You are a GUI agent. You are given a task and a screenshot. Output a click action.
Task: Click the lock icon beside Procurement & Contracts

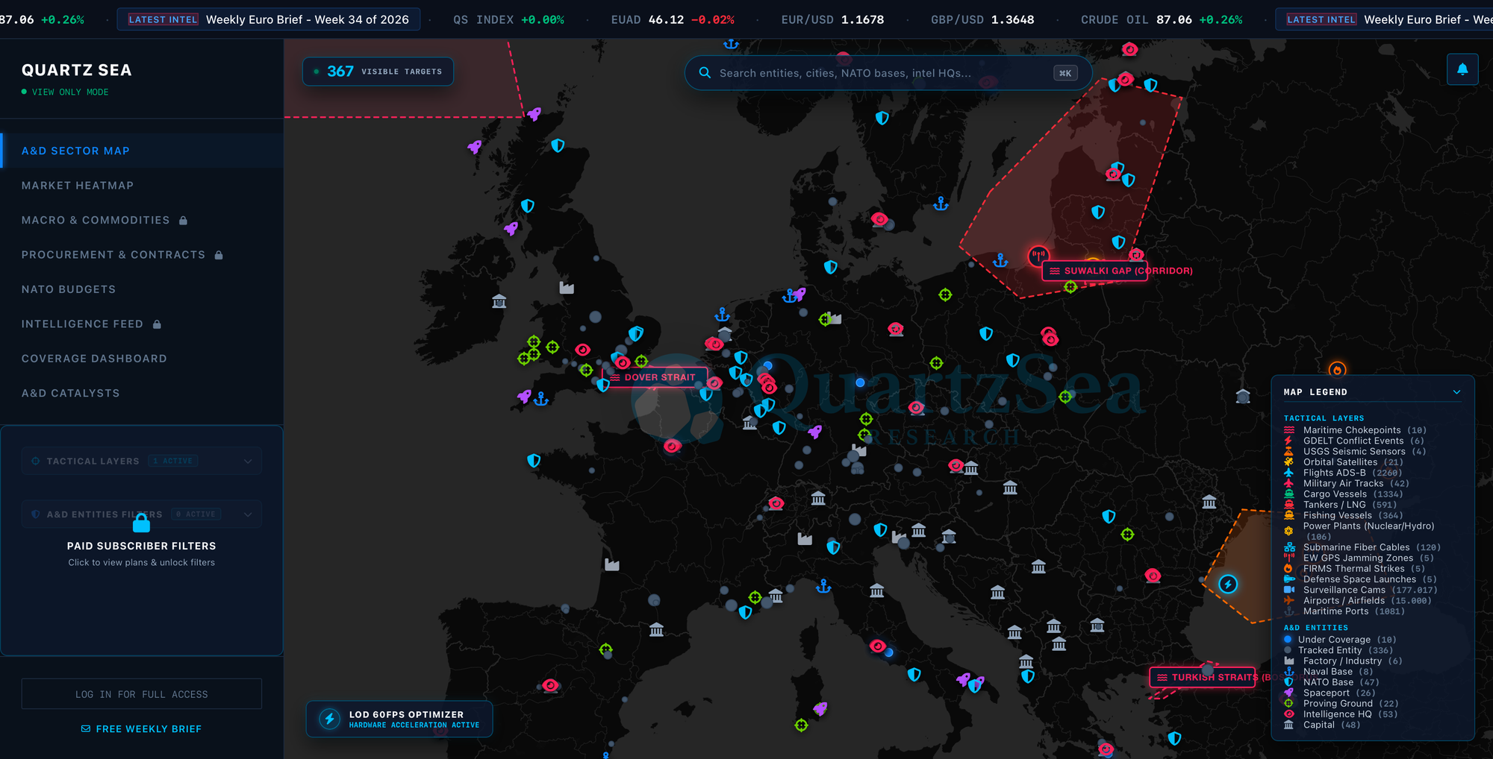click(x=219, y=255)
